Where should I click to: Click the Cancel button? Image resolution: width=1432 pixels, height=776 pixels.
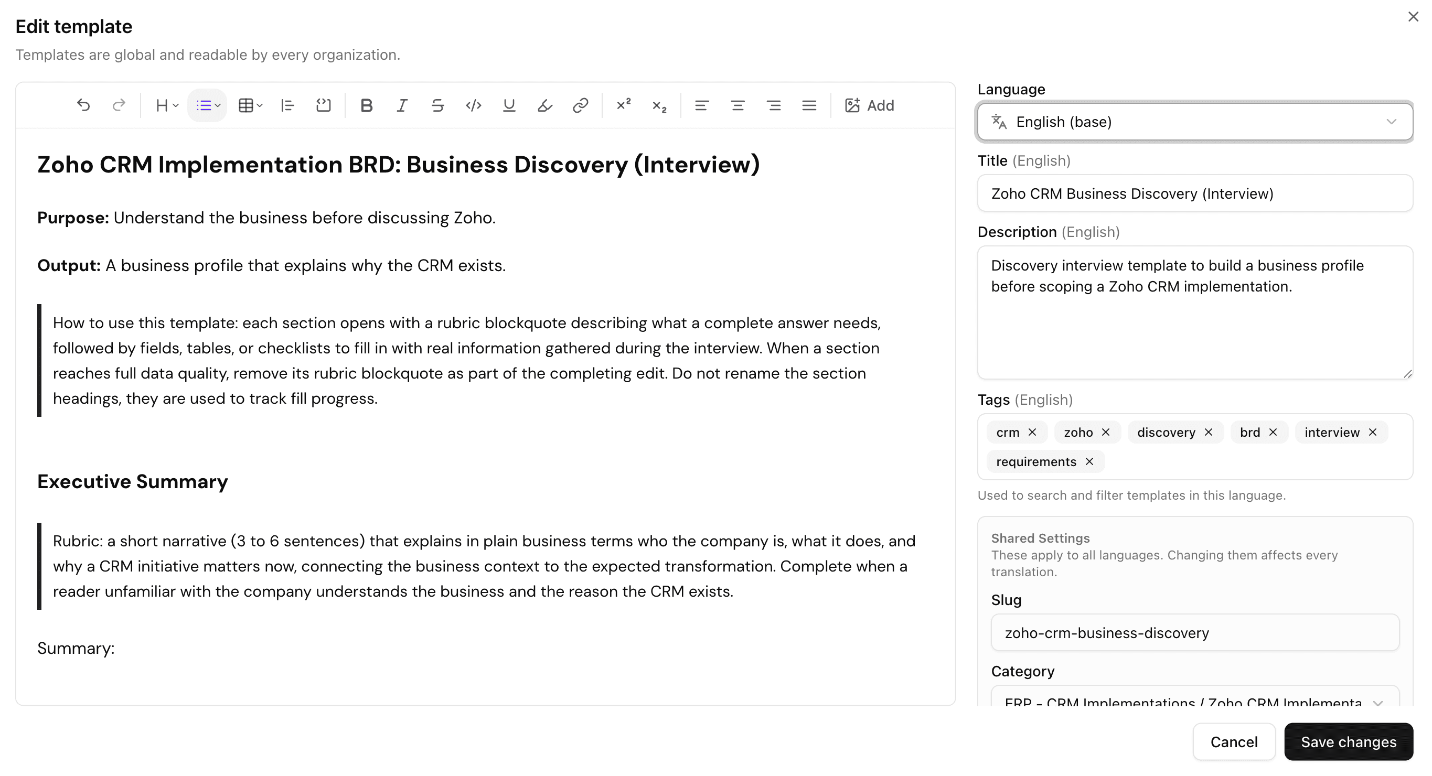click(x=1234, y=742)
